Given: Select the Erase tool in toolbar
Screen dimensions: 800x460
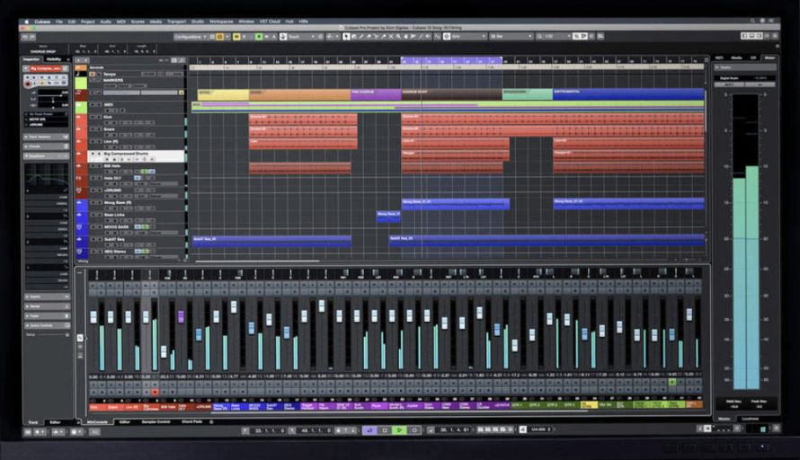Looking at the screenshot, I should tap(369, 37).
